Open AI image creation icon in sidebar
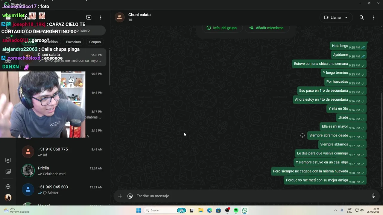Image resolution: width=383 pixels, height=215 pixels. pos(8,160)
